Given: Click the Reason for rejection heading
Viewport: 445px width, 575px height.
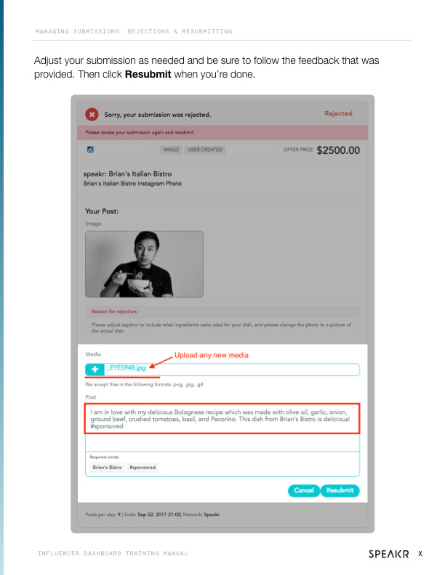Looking at the screenshot, I should 115,311.
